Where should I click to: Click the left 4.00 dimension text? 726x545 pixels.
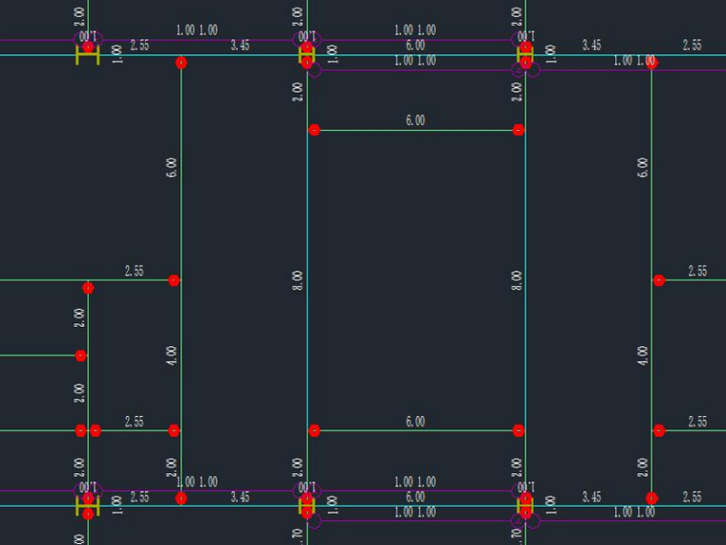172,356
